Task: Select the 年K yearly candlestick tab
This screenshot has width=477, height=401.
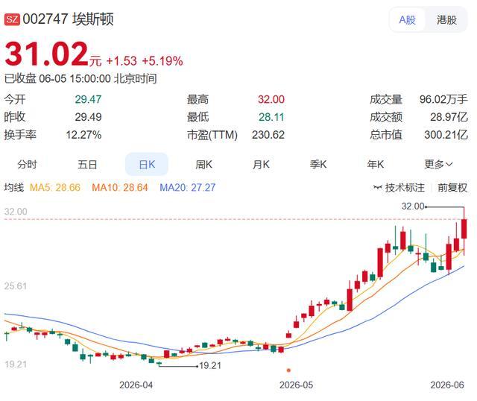Action: coord(376,164)
